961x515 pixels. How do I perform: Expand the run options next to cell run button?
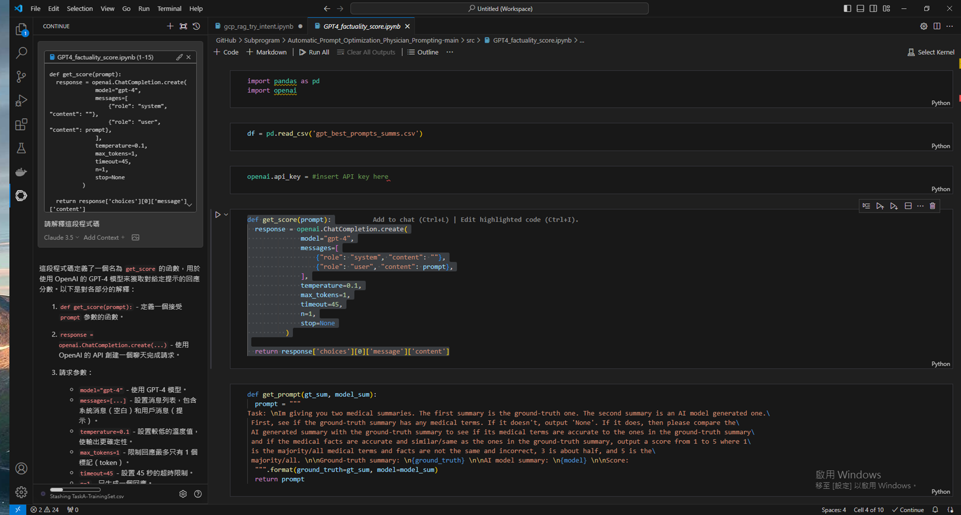tap(226, 215)
